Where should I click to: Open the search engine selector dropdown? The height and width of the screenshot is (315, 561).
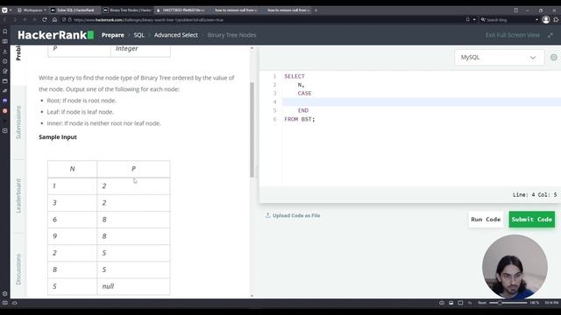[x=483, y=19]
